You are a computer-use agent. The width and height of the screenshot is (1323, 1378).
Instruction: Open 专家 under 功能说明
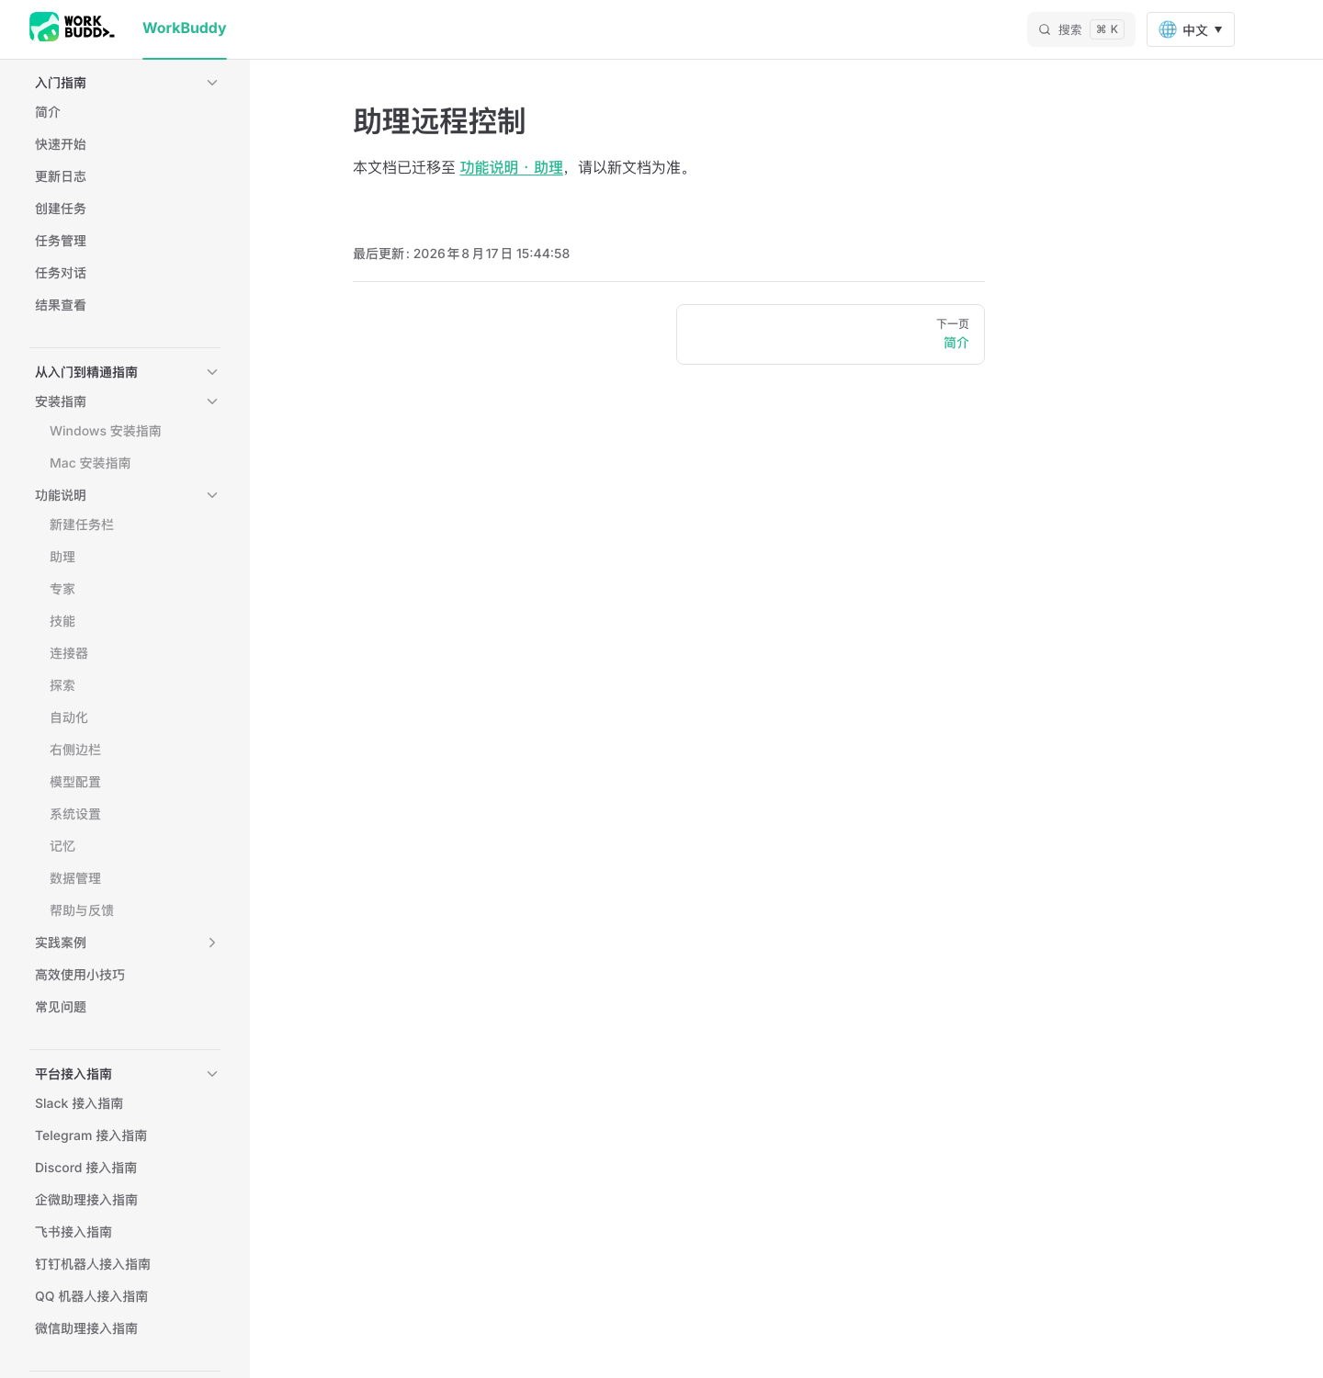coord(62,589)
